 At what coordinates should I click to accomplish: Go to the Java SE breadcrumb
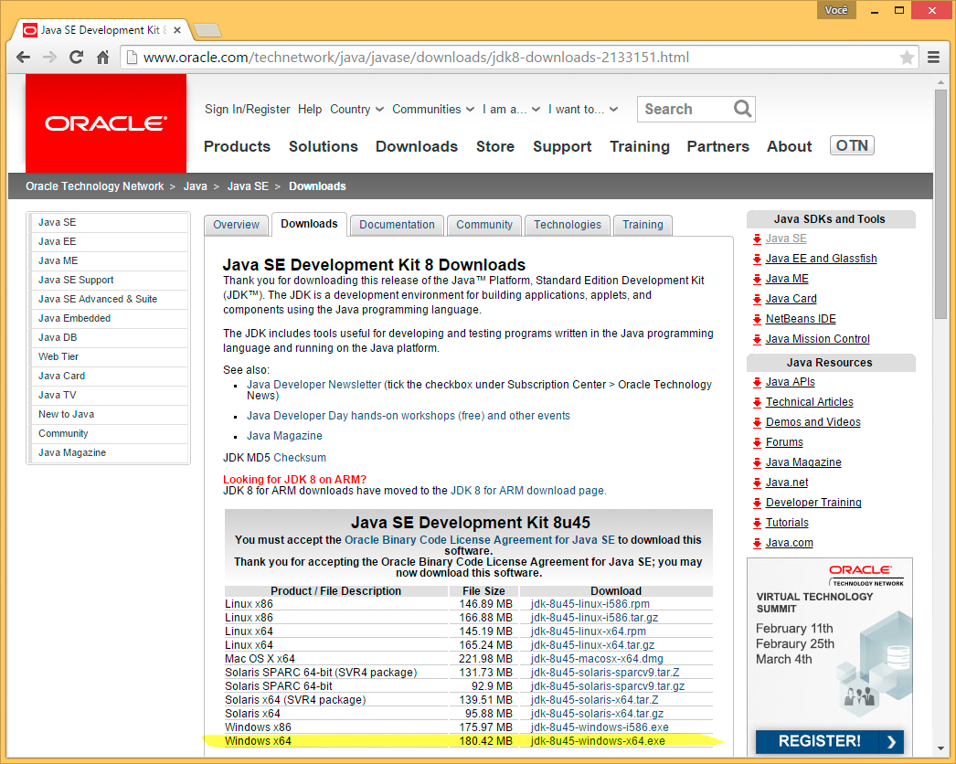click(248, 186)
